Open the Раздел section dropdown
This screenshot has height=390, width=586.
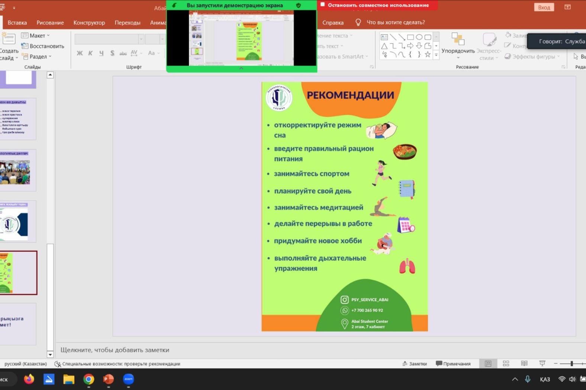pyautogui.click(x=36, y=56)
